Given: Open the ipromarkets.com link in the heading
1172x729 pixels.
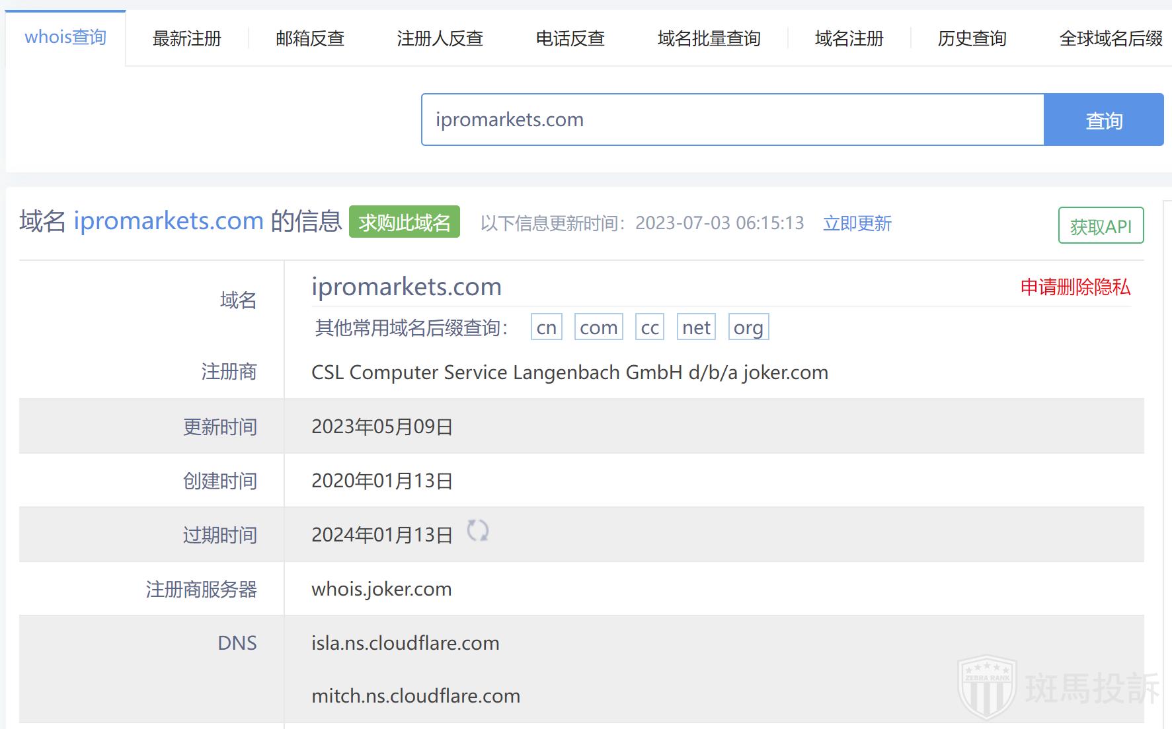Looking at the screenshot, I should click(x=169, y=221).
